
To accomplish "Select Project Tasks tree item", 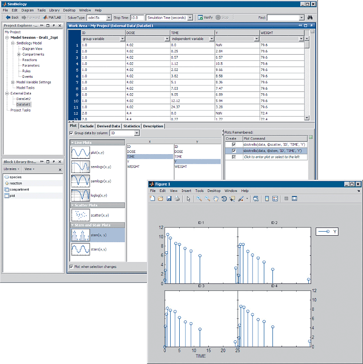I will point(20,110).
